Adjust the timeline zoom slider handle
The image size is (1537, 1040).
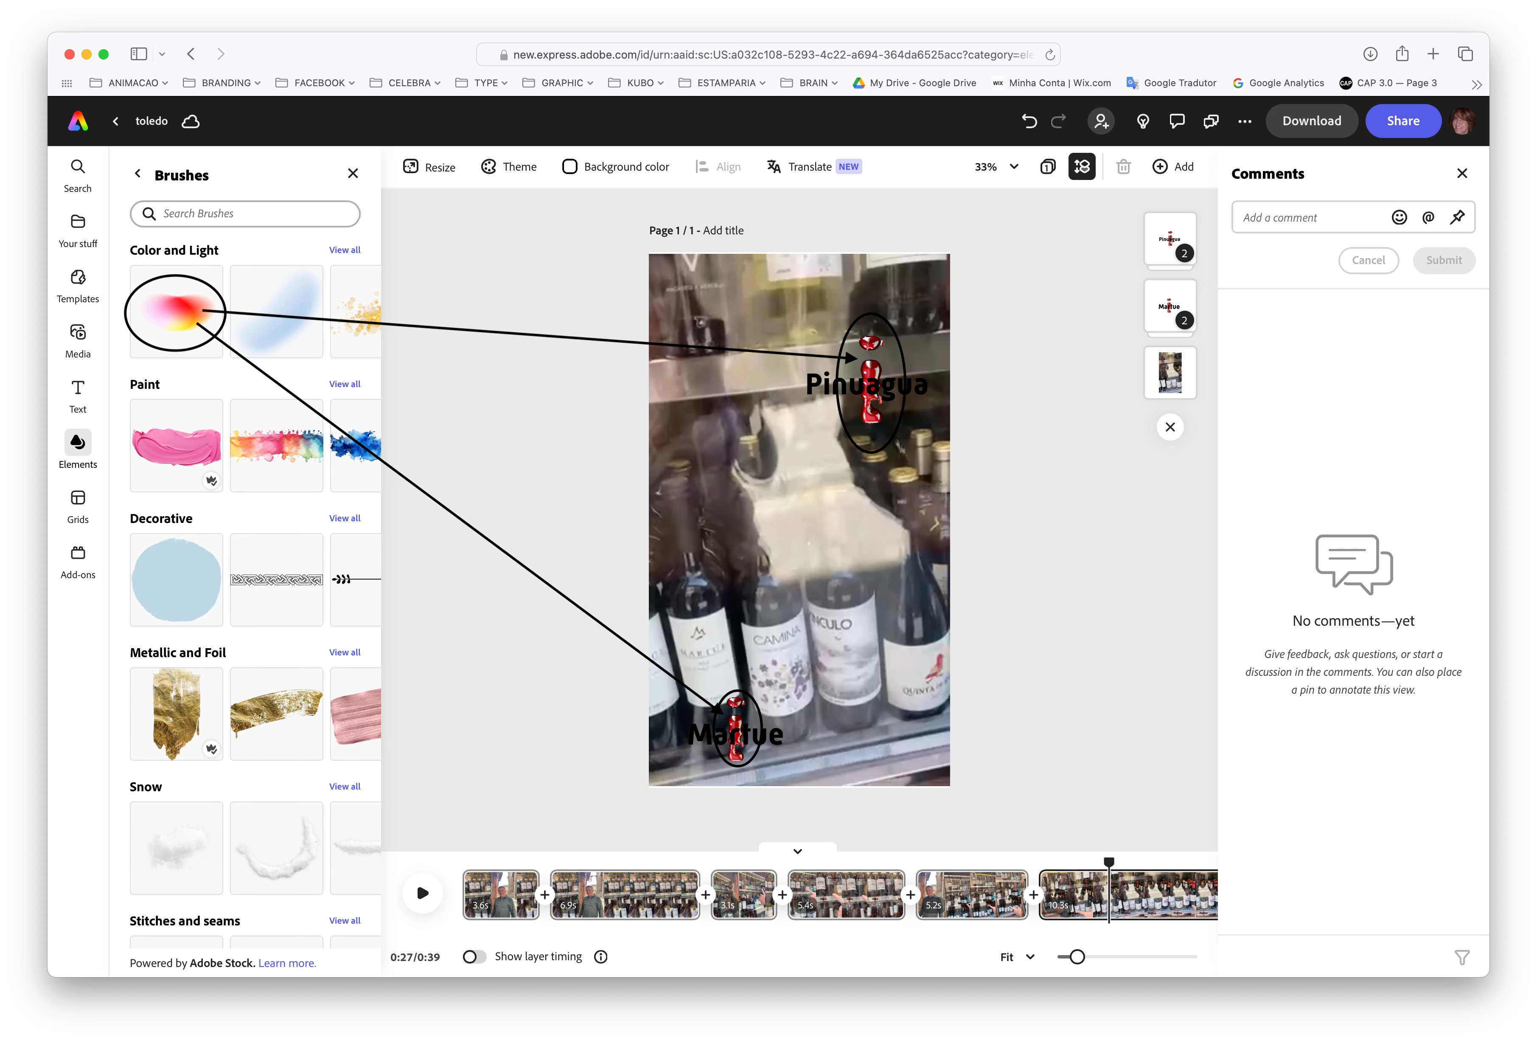coord(1077,957)
